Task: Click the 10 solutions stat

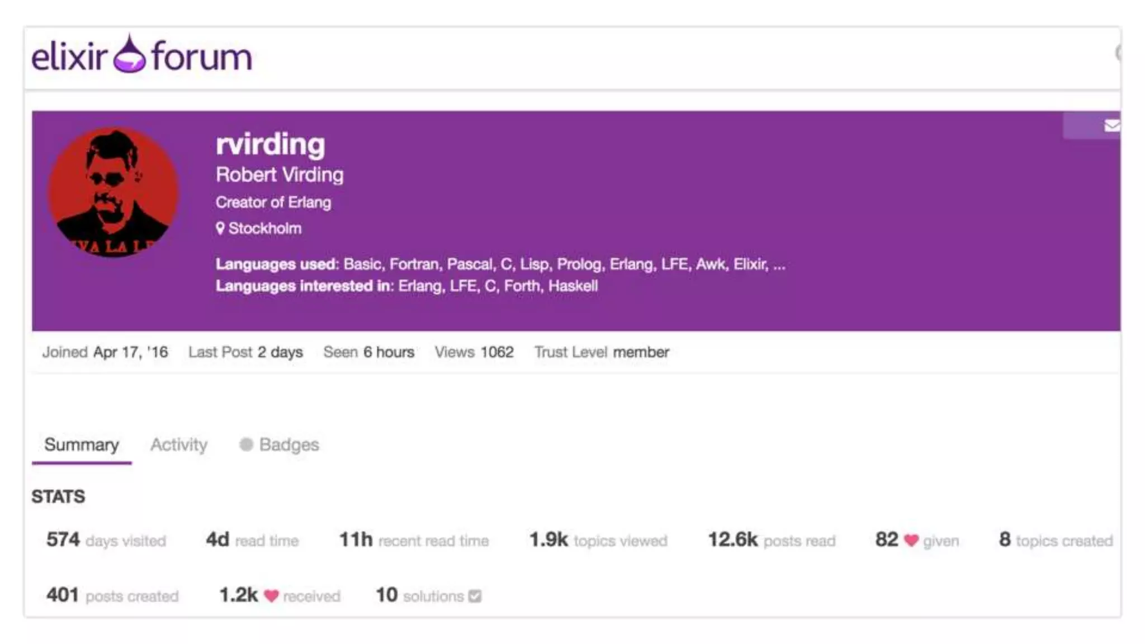Action: (x=419, y=595)
